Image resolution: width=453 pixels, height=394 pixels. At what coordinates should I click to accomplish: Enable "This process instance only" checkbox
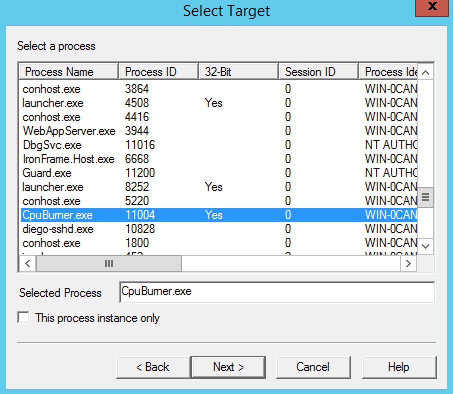(23, 318)
